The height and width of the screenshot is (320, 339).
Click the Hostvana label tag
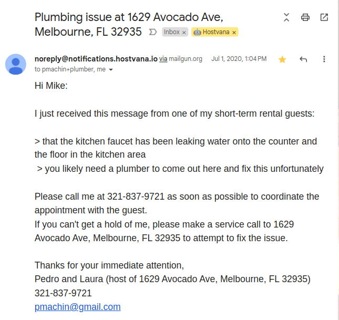coord(215,32)
